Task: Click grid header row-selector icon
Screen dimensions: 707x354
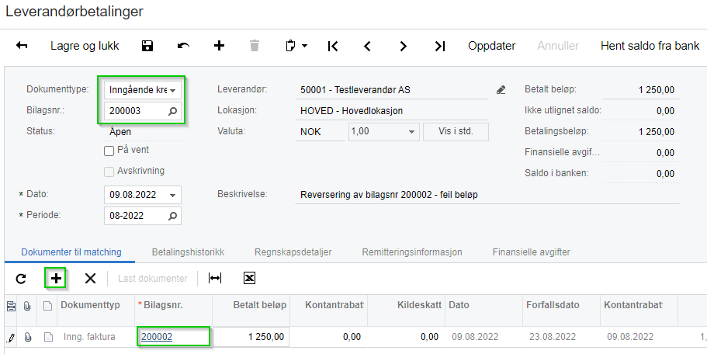Action: [12, 306]
